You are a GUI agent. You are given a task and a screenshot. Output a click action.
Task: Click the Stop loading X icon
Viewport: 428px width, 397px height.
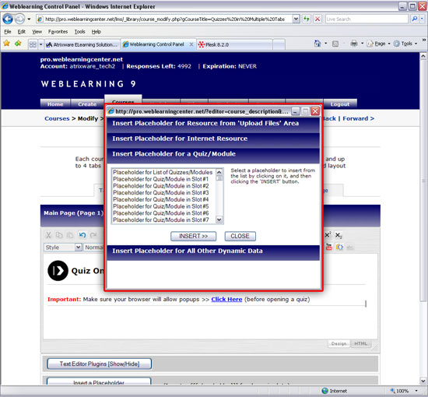(317, 19)
